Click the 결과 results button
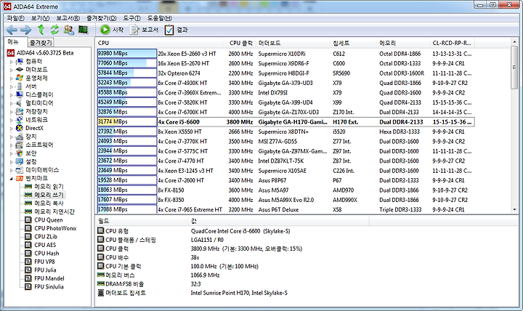Screen dimensions: 523x311 176,30
